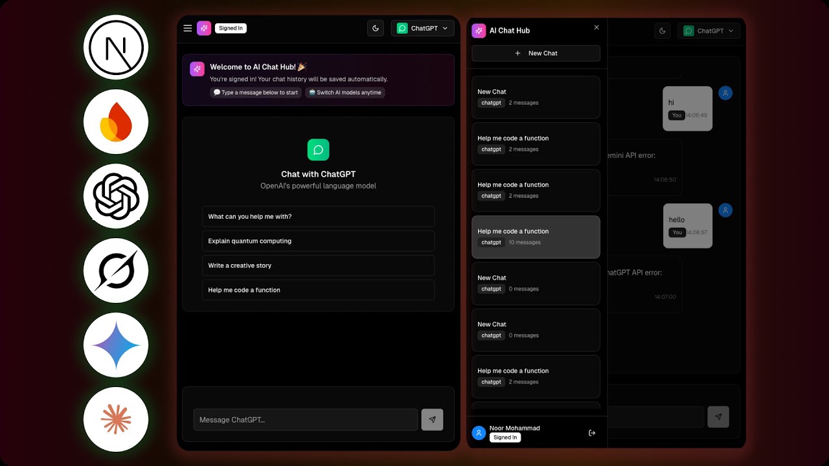Sign out using the logout arrow icon
The width and height of the screenshot is (829, 466).
[592, 433]
